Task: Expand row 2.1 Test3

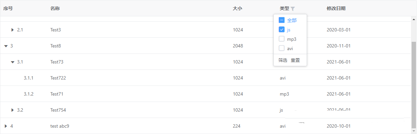Action: coord(13,30)
